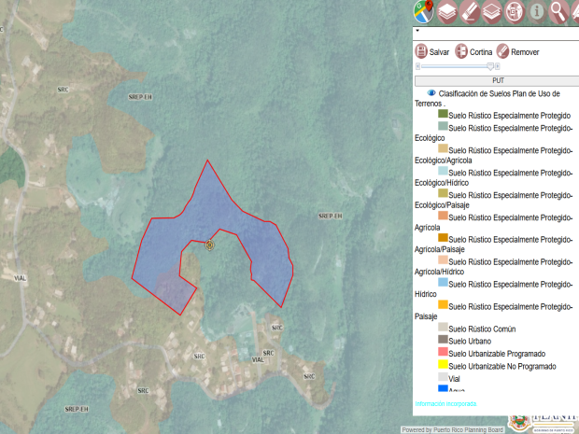Click the Suelo Urbano legend color swatch
This screenshot has height=434, width=579.
(x=443, y=341)
